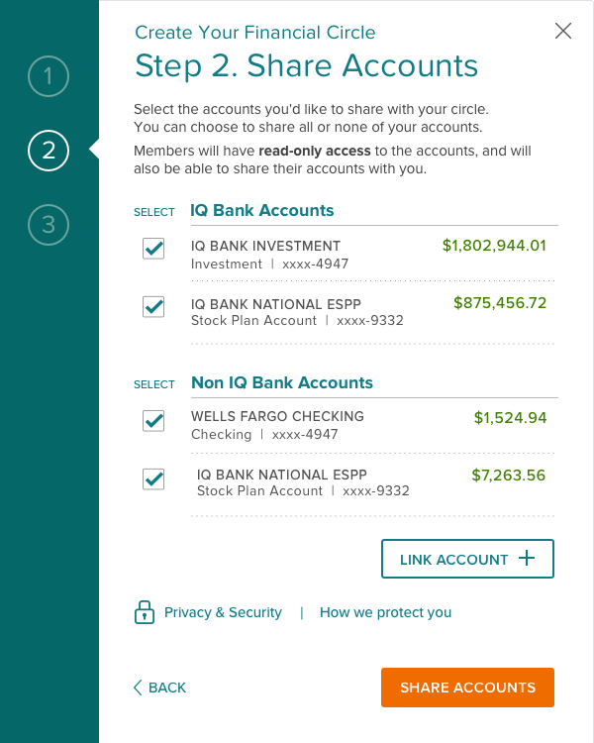Image resolution: width=594 pixels, height=743 pixels.
Task: Open the Privacy & Security link
Action: (x=223, y=612)
